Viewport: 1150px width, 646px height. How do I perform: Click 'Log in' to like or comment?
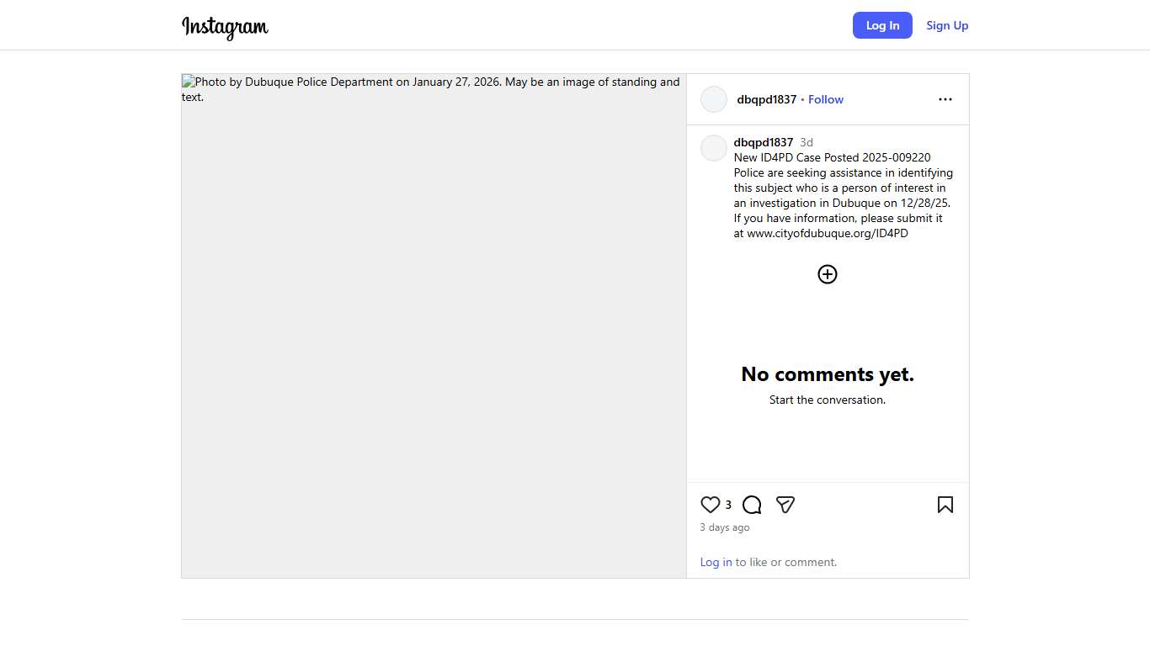(x=716, y=562)
